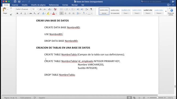Viewport: 177px width, 99px height.
Task: Open the Diseño de página tab
Action: click(38, 5)
